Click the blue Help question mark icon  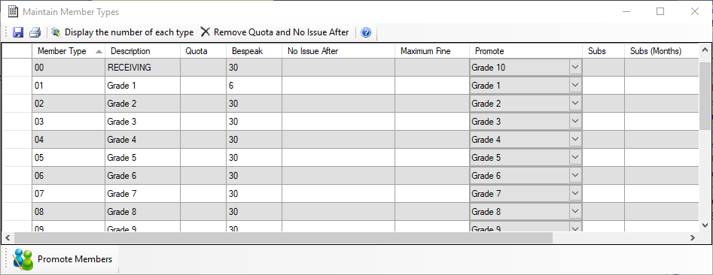(x=366, y=32)
